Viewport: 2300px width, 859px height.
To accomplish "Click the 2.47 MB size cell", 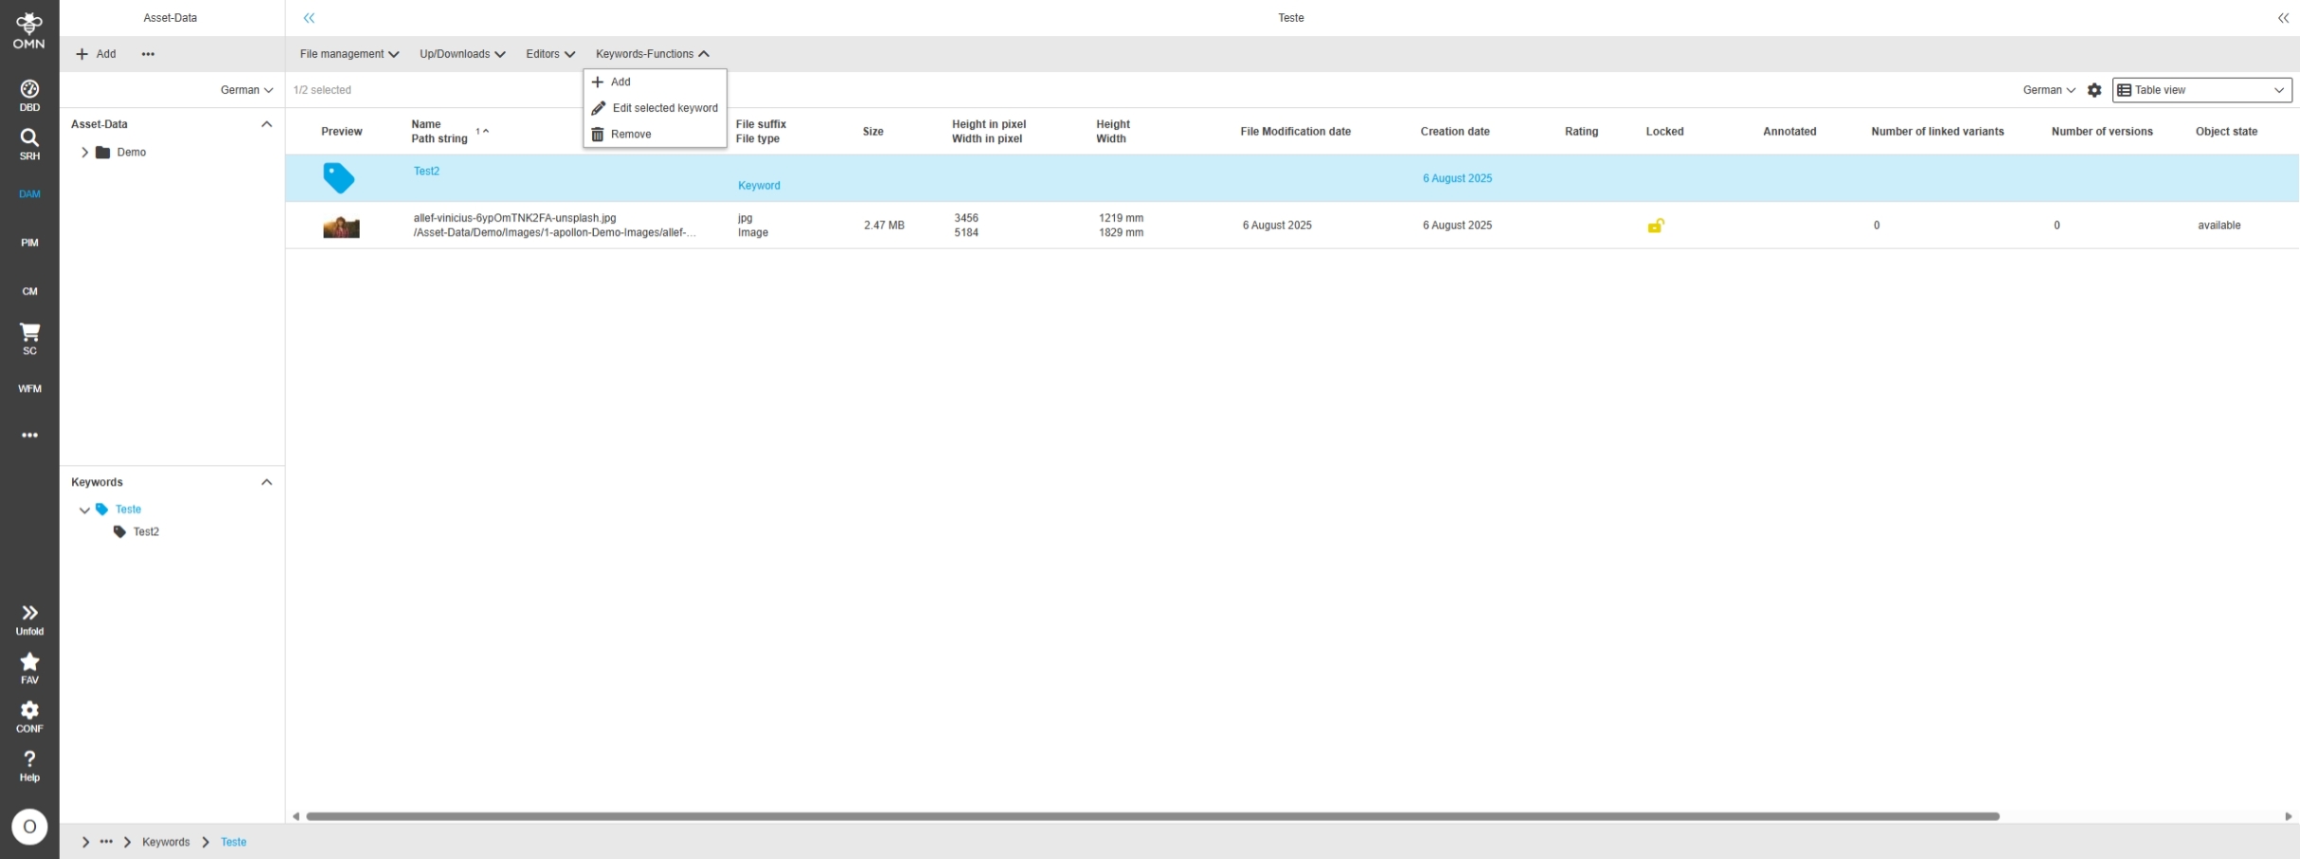I will pos(884,225).
